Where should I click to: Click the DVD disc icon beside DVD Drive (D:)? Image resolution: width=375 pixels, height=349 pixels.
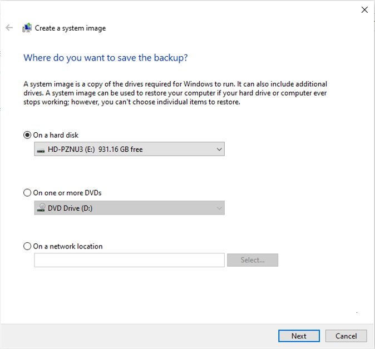(x=41, y=208)
